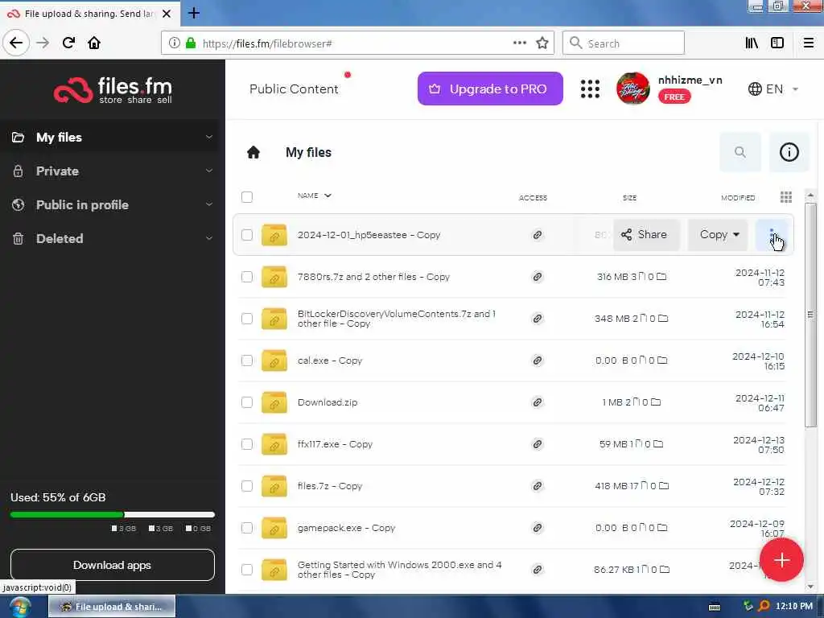This screenshot has width=824, height=618.
Task: Reload the page in the browser
Action: click(68, 43)
